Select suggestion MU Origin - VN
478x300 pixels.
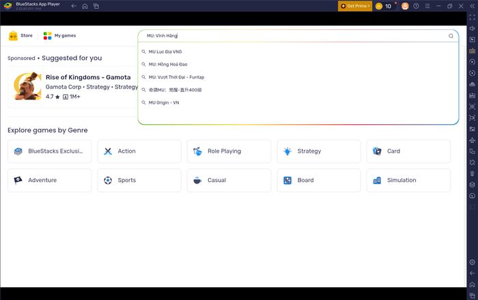tap(164, 103)
